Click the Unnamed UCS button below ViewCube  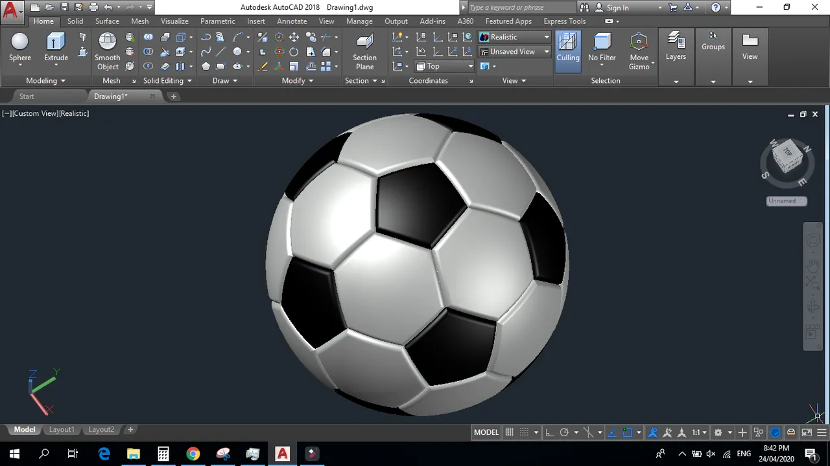[786, 201]
